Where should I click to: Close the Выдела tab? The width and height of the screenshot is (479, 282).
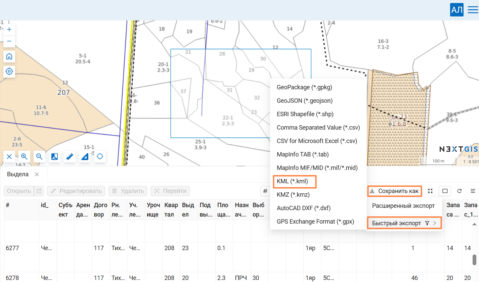[x=37, y=174]
